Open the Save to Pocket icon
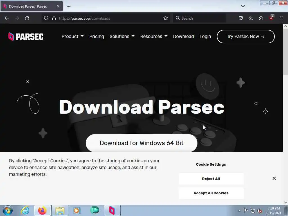This screenshot has width=288, height=216. point(241,18)
